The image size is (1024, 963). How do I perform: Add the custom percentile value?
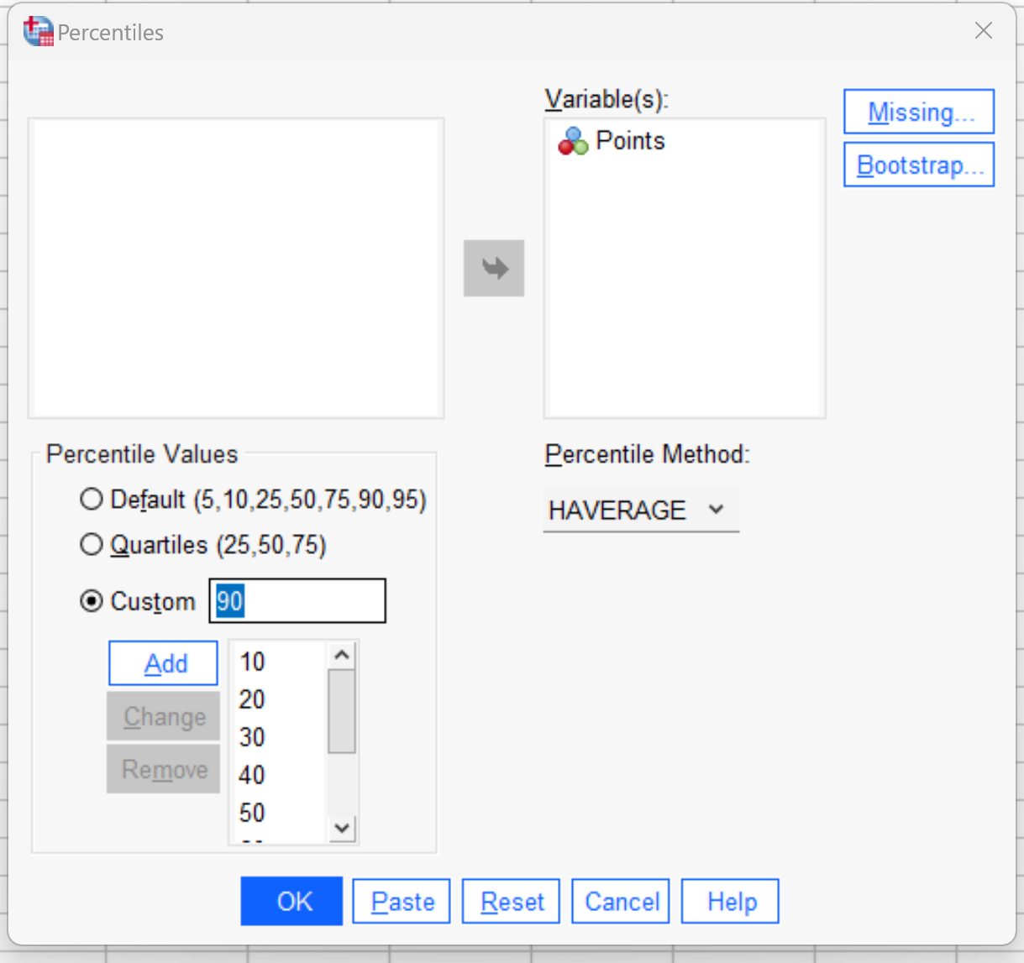(x=163, y=663)
